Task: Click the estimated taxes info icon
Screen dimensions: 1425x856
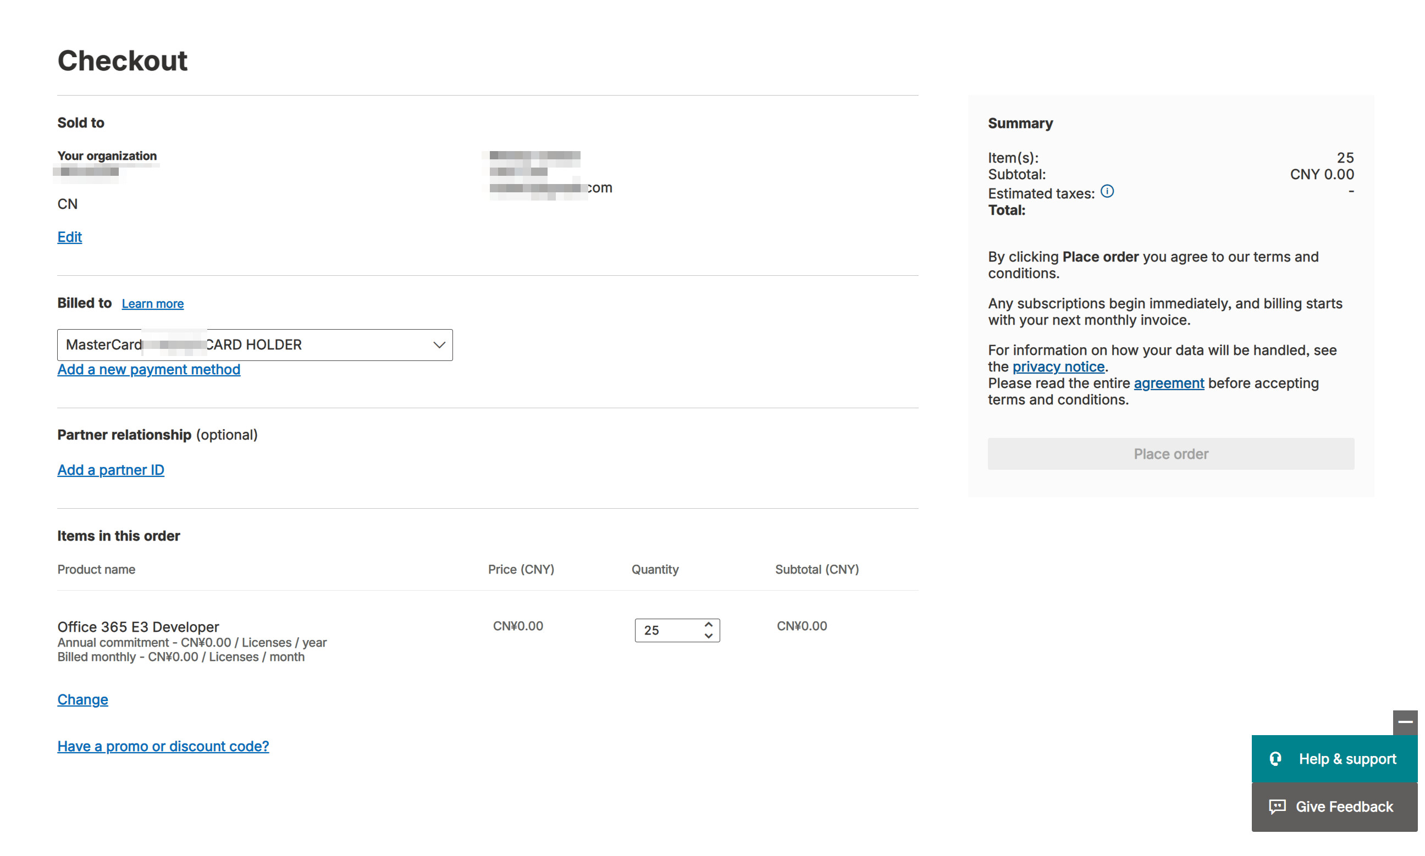Action: coord(1107,191)
